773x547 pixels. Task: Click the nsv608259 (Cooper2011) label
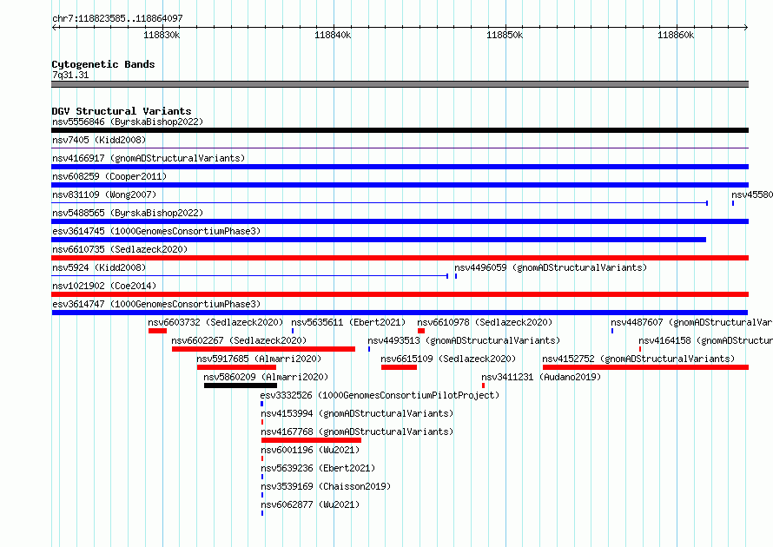tap(109, 176)
